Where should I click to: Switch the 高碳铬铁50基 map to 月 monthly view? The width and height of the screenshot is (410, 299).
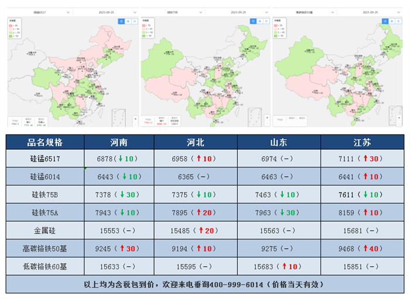[x=398, y=20]
